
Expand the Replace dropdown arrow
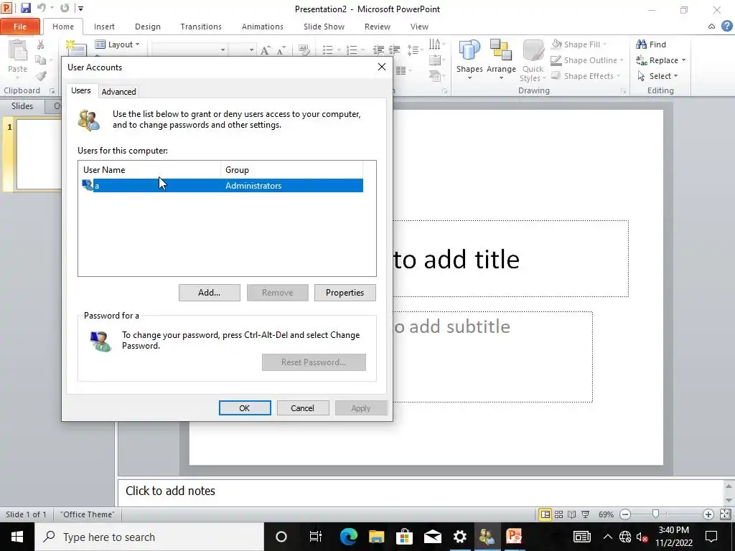(683, 60)
